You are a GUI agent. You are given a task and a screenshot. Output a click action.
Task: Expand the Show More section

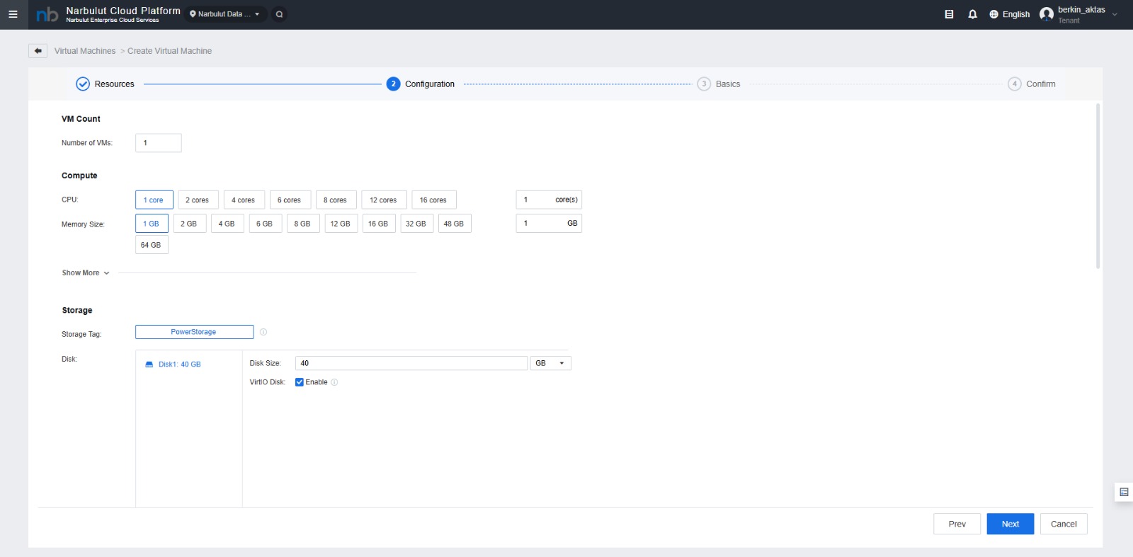[x=86, y=273]
